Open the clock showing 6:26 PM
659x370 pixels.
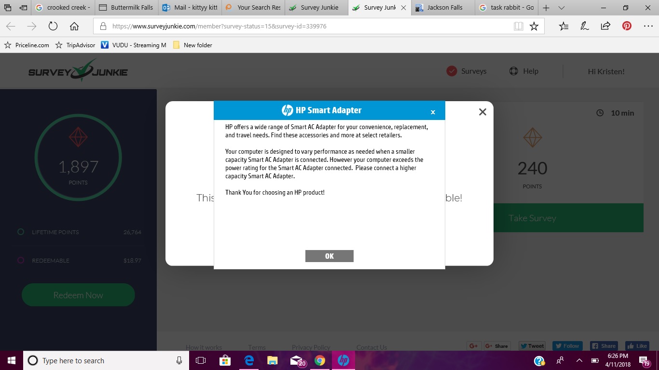619,360
